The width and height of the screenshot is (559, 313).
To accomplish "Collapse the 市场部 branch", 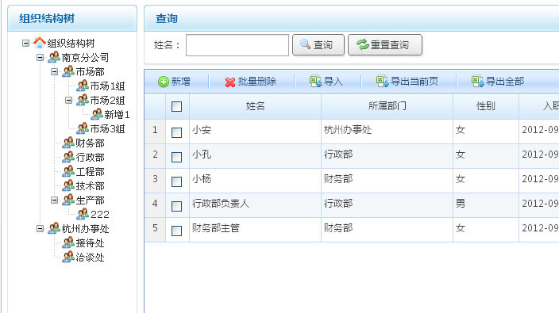I will [x=54, y=71].
